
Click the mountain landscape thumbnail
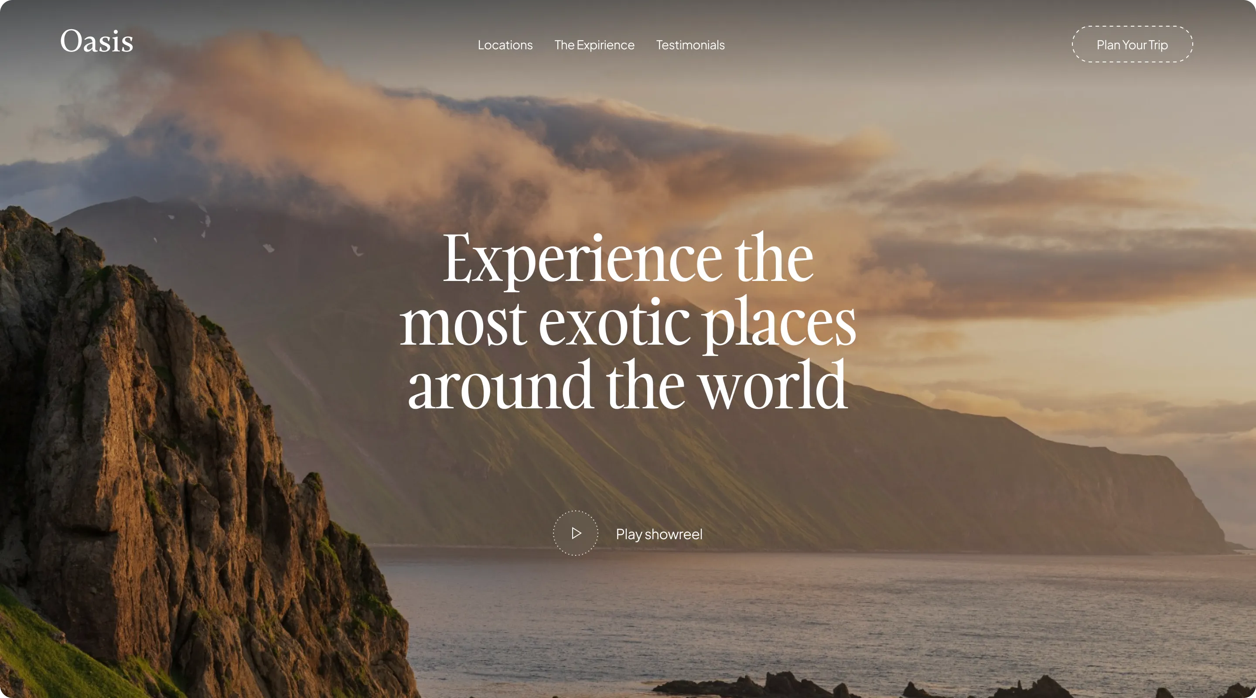628,349
